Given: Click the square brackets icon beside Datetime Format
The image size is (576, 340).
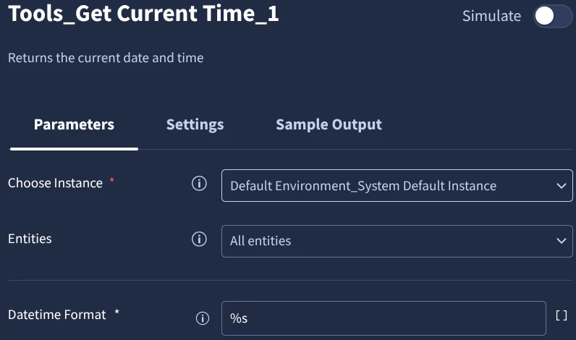Looking at the screenshot, I should point(562,315).
